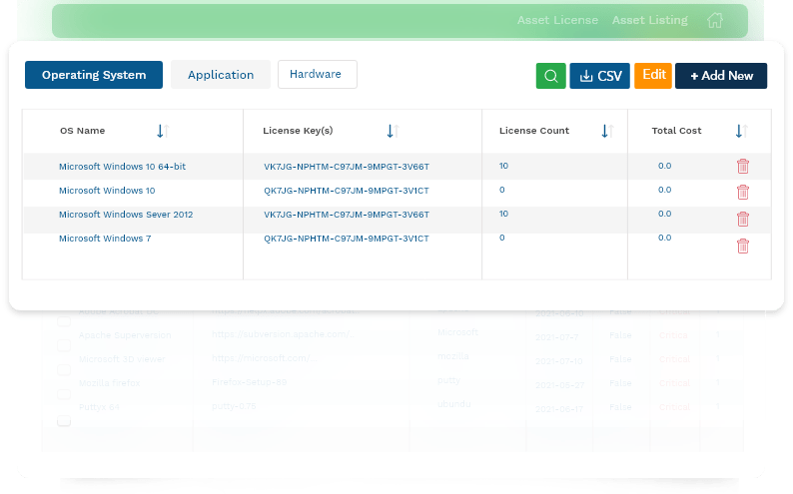Click Apache Superversion in background list
The height and width of the screenshot is (494, 793).
pos(125,335)
